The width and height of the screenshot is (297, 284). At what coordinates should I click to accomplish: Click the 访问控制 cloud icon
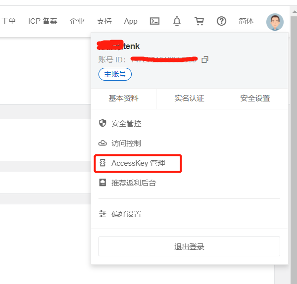102,143
